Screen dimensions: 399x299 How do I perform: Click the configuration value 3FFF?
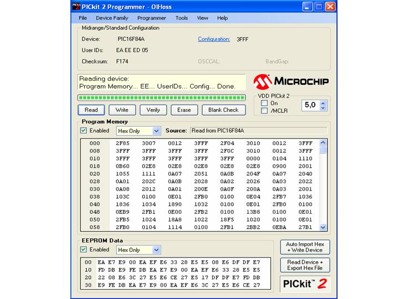242,39
